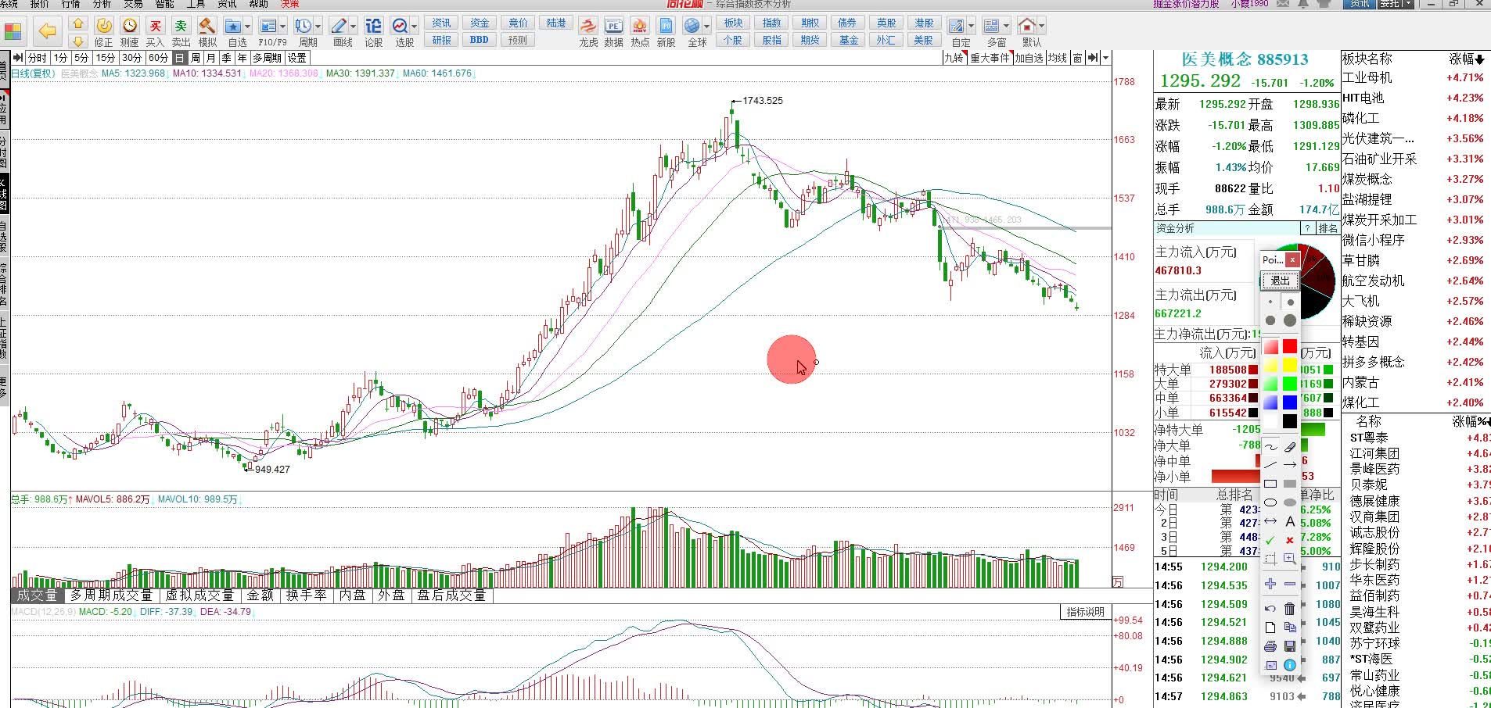Switch to the 金额 indicator tab

coord(260,595)
